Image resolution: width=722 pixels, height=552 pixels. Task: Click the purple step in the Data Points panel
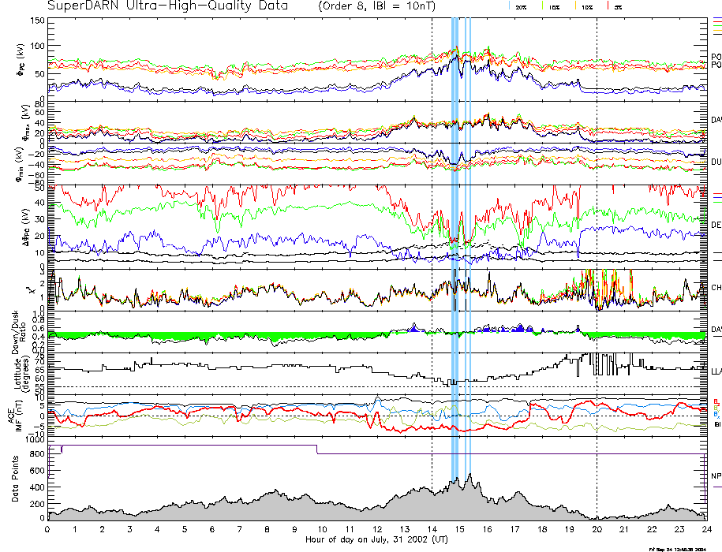(317, 449)
